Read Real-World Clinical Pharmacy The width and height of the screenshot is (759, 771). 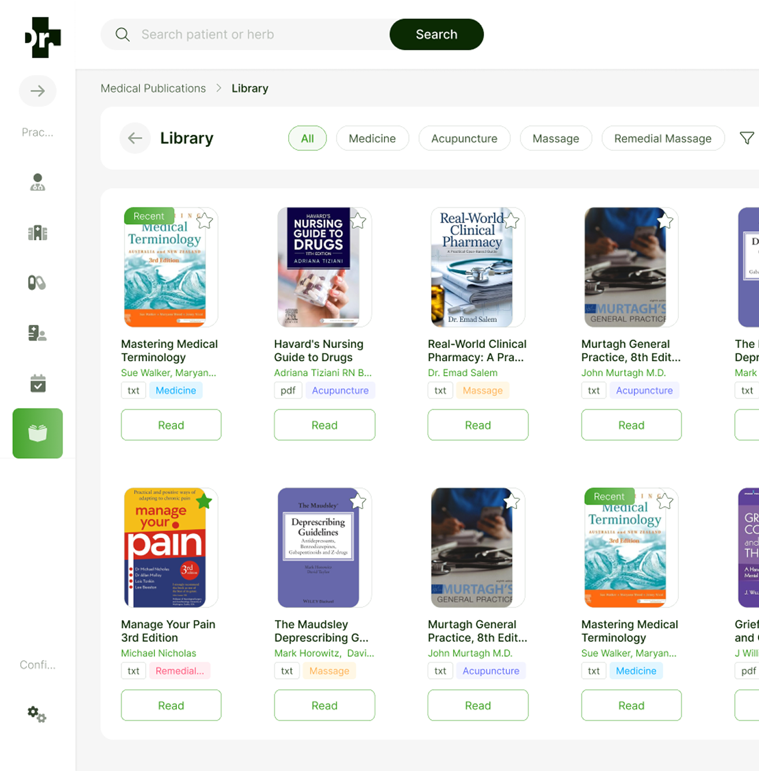[x=478, y=425]
